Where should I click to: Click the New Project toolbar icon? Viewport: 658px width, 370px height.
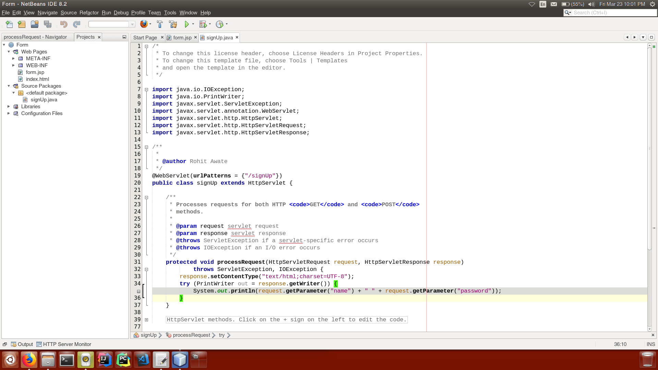coord(22,24)
